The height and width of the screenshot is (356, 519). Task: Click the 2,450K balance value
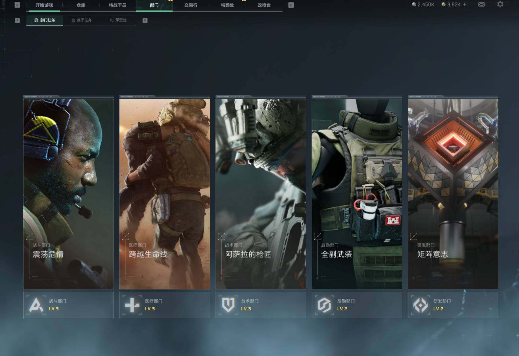coord(426,4)
